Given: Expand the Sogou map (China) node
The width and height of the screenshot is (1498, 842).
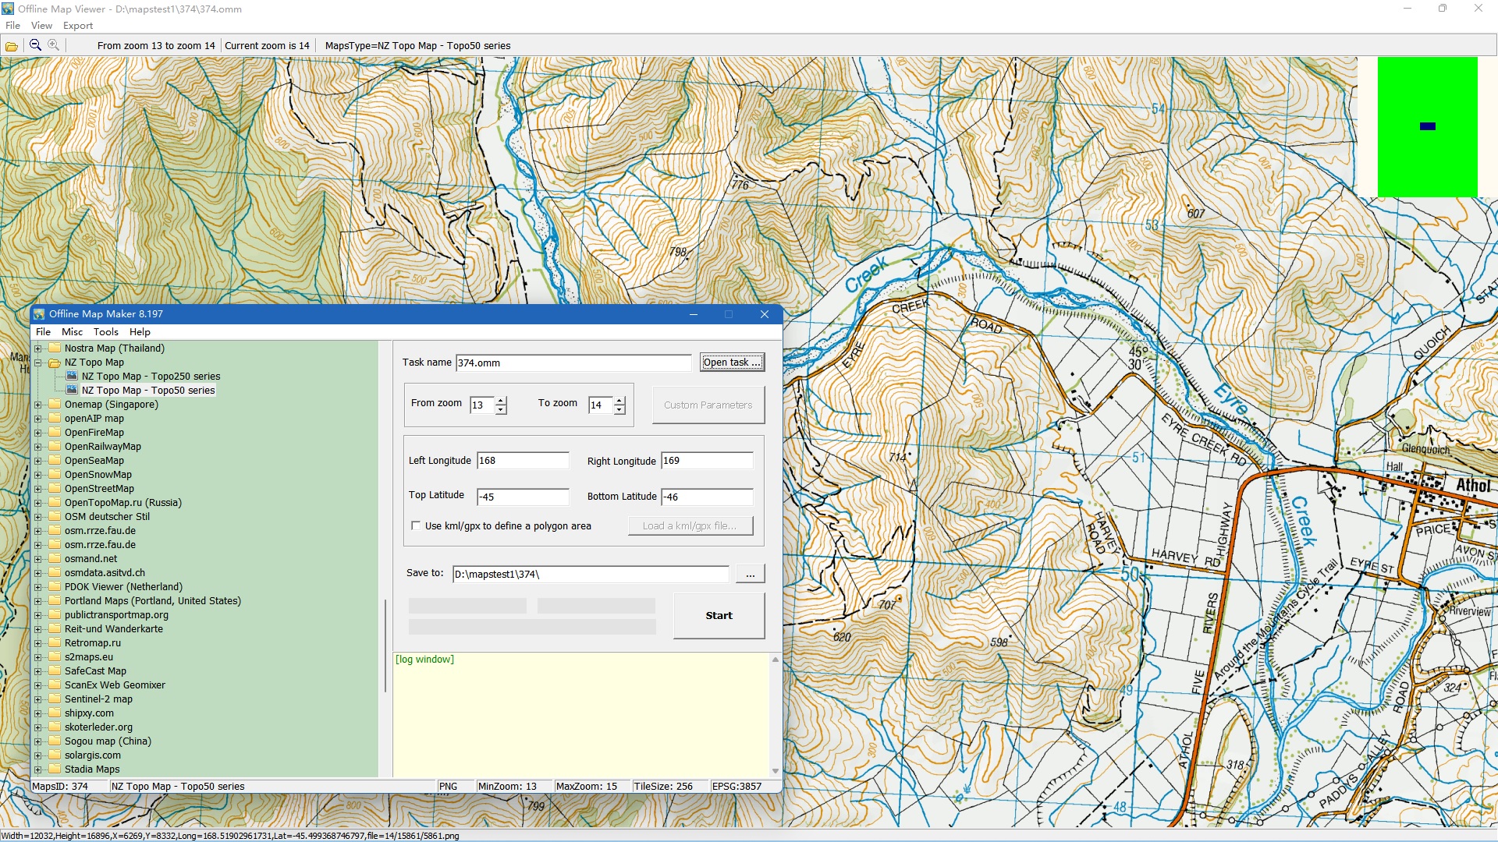Looking at the screenshot, I should point(37,741).
